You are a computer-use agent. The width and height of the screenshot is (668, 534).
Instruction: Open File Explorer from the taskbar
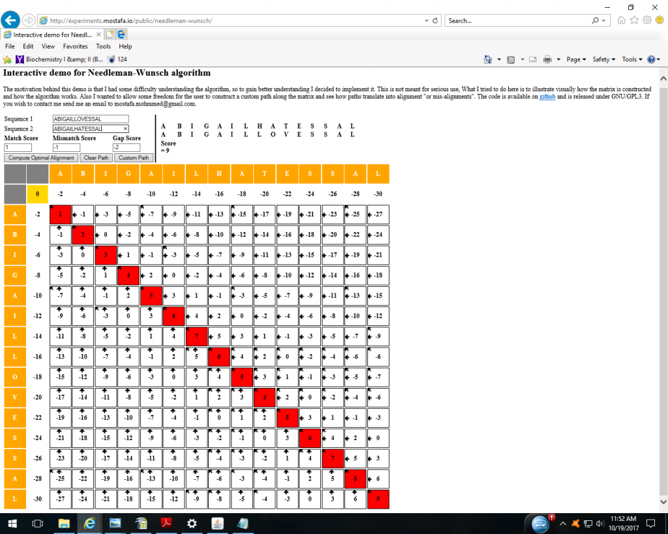(x=64, y=523)
